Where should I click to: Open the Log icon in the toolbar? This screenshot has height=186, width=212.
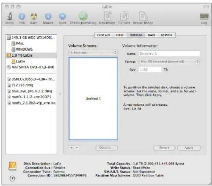tap(204, 16)
